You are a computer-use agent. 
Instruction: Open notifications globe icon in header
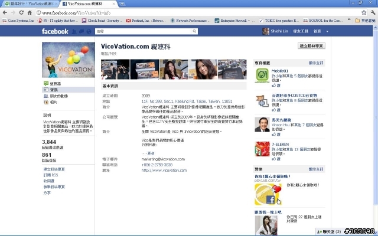[89, 31]
